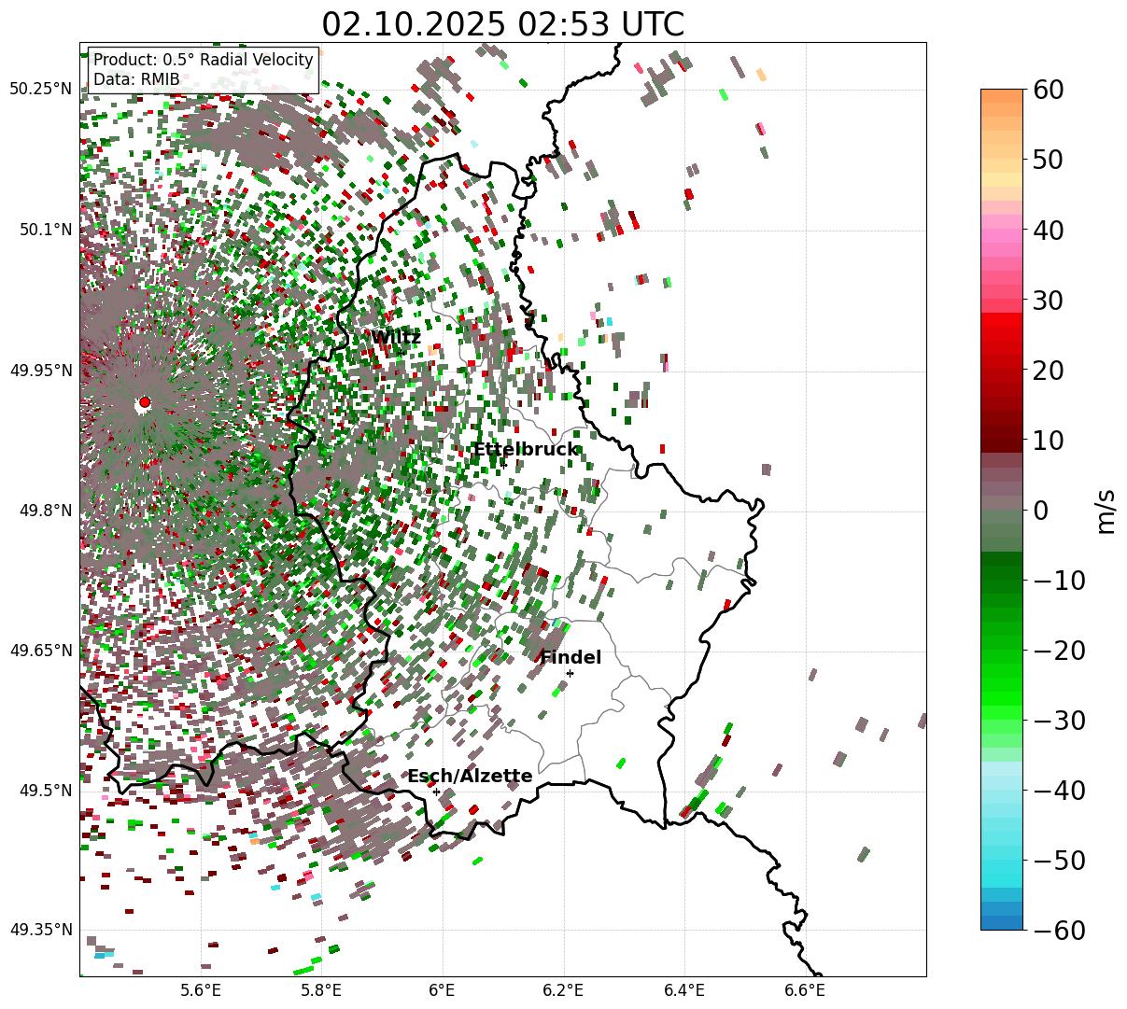
Task: Click the 50.25°N latitude label
Action: point(41,90)
